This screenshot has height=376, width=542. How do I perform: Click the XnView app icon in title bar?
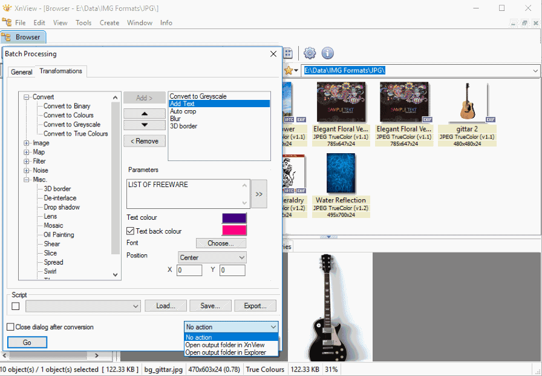tap(7, 8)
